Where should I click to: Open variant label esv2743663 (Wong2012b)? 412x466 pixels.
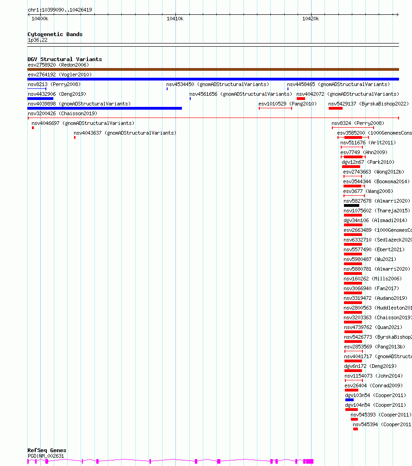click(374, 172)
